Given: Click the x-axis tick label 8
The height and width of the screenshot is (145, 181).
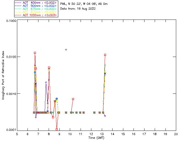Looking at the screenshot, I should [49, 134].
